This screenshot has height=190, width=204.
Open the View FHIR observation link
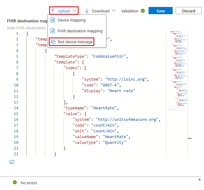coord(27,28)
